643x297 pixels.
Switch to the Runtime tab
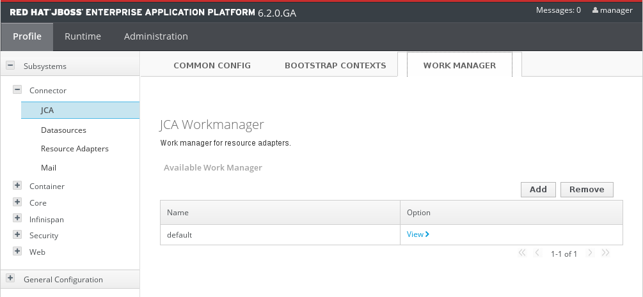(83, 36)
